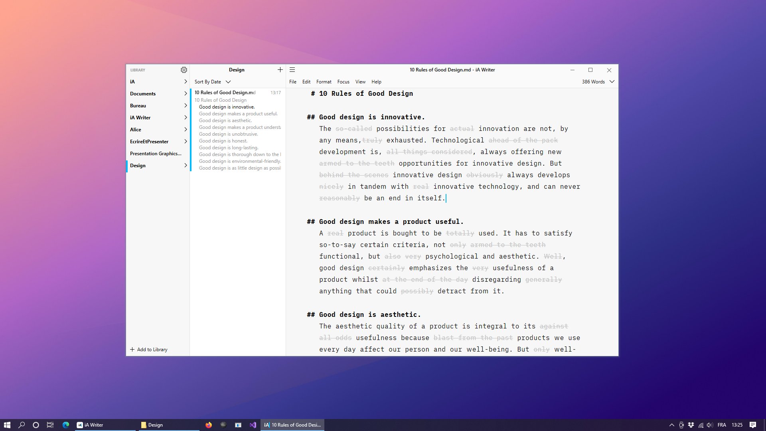Open the notification center in the taskbar
The image size is (766, 431).
tap(752, 425)
